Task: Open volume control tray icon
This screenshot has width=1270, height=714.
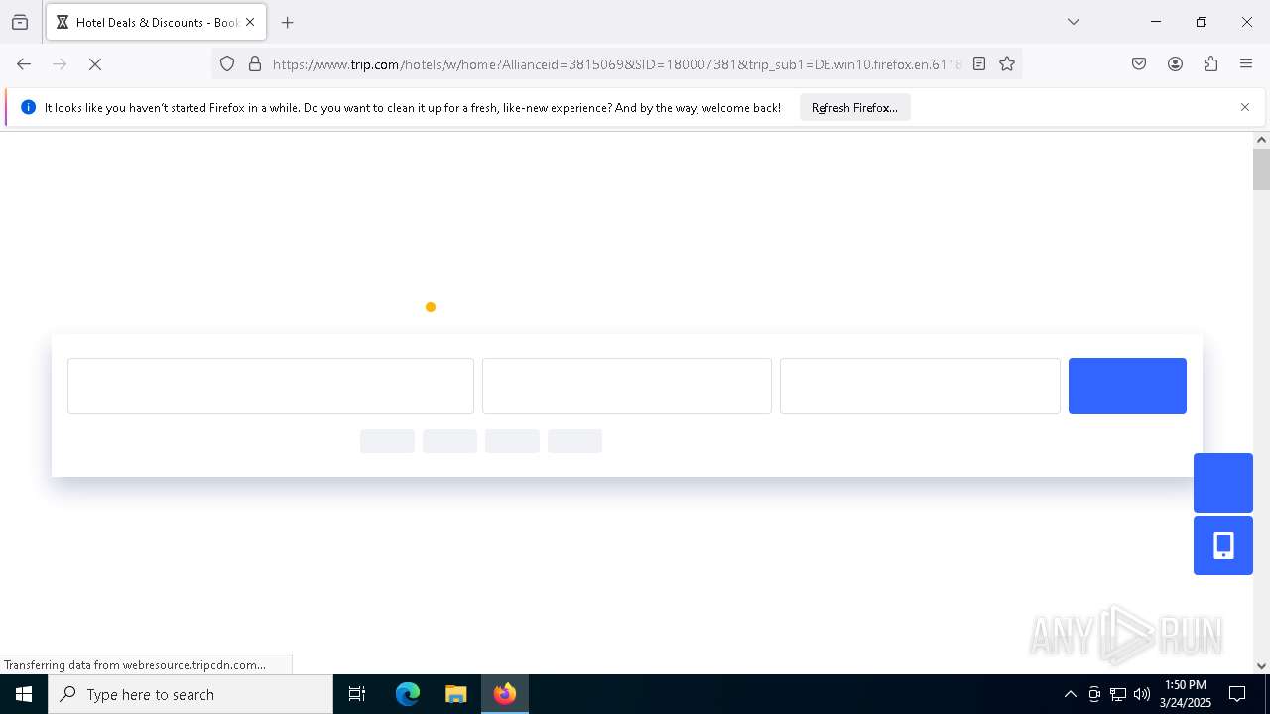Action: tap(1142, 694)
